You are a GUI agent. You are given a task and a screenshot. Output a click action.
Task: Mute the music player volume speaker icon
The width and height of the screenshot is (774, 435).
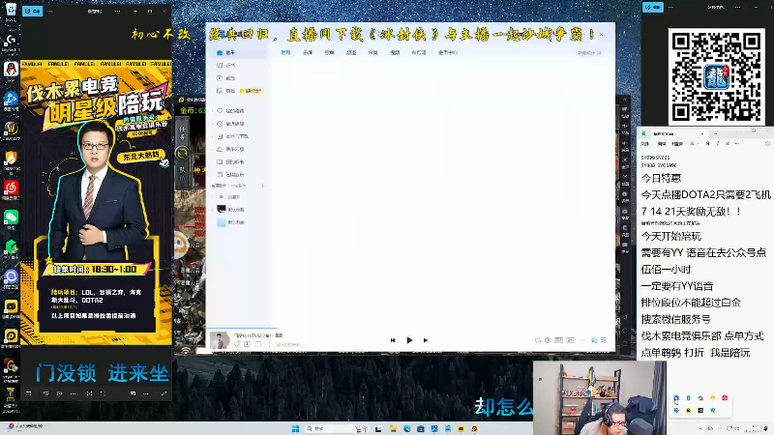click(548, 340)
